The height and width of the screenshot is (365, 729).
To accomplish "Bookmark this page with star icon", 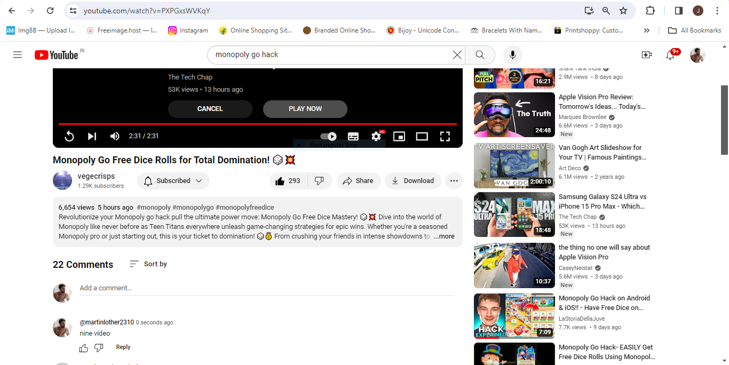I will point(623,11).
